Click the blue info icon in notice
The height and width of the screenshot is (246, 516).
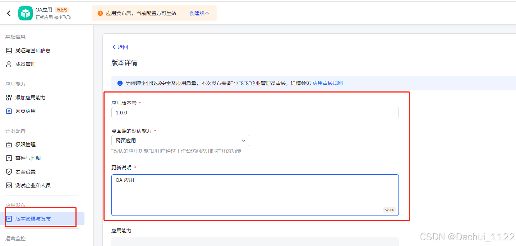[120, 83]
